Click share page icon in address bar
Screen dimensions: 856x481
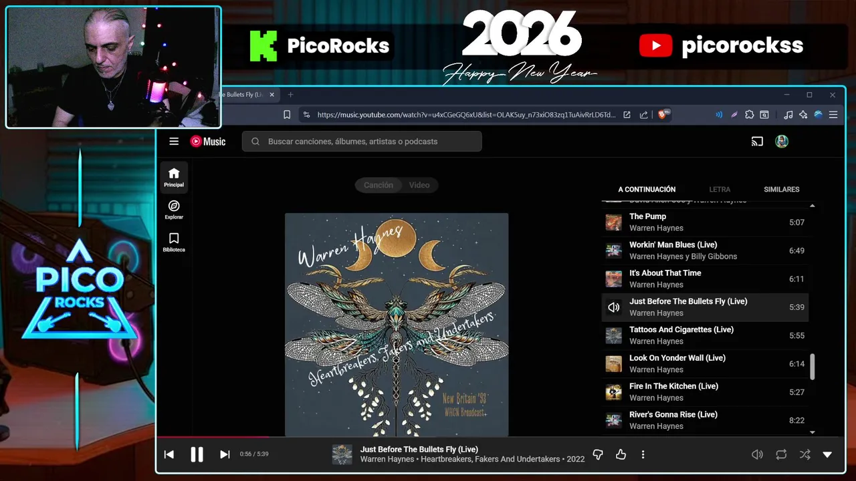643,115
